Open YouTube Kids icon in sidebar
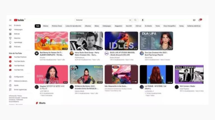Image resolution: width=215 pixels, height=120 pixels. (10, 70)
